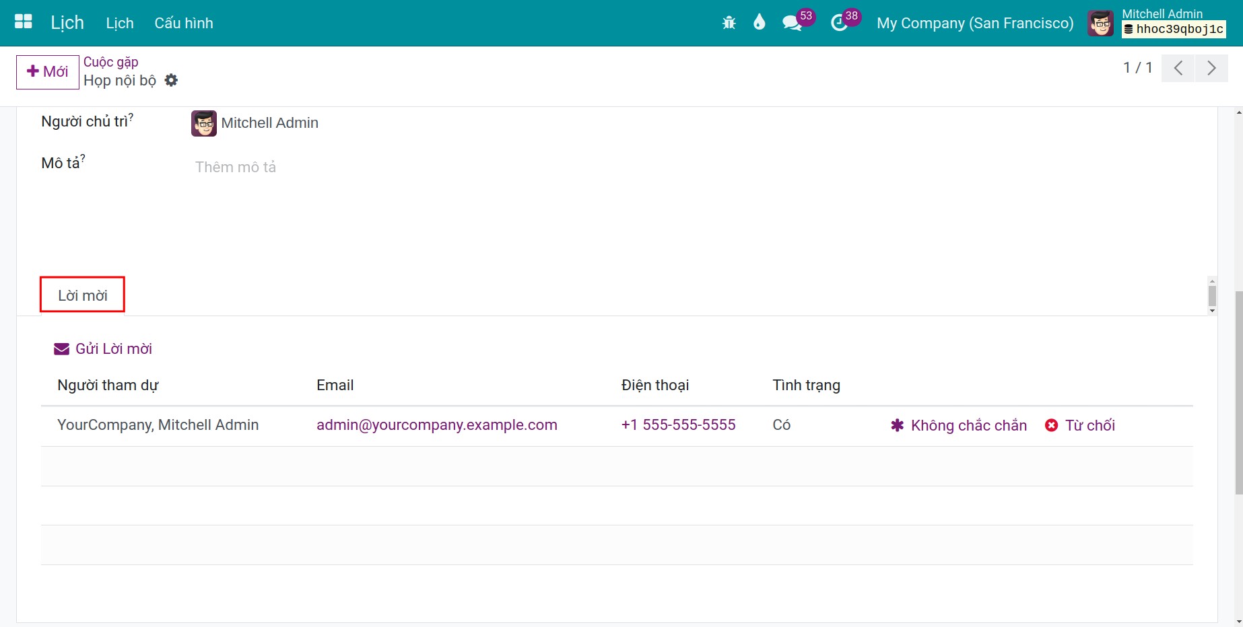This screenshot has width=1243, height=627.
Task: Open the activities clock icon
Action: pos(839,24)
